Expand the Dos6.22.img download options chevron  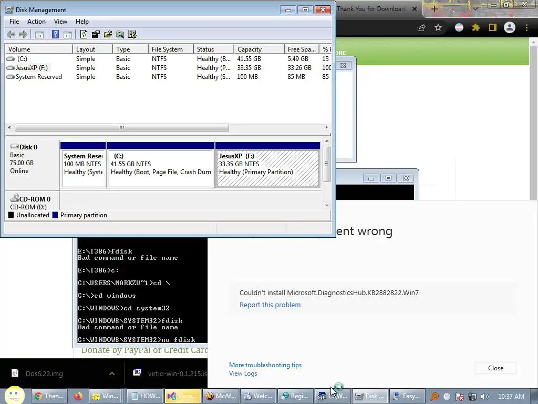point(112,373)
